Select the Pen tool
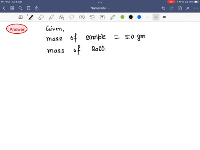200x150 pixels. [x=31, y=17]
